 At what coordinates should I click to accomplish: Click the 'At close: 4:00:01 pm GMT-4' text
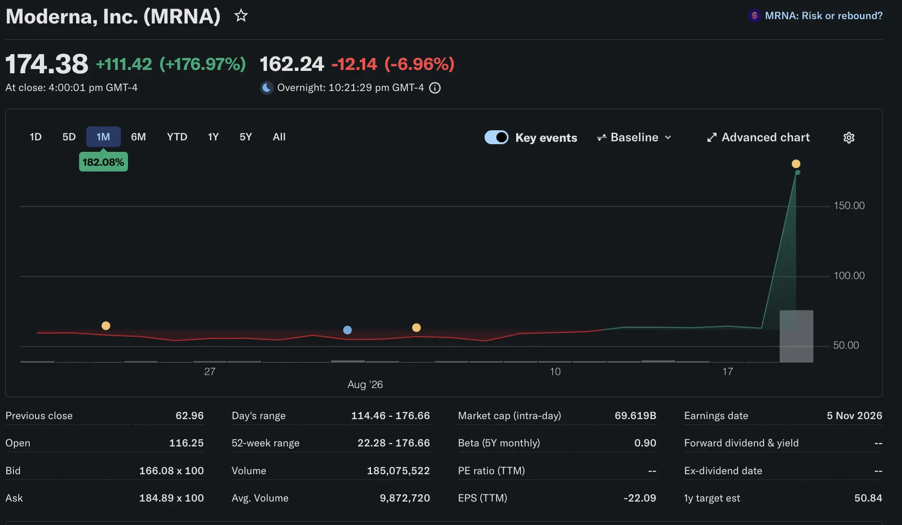pyautogui.click(x=71, y=88)
